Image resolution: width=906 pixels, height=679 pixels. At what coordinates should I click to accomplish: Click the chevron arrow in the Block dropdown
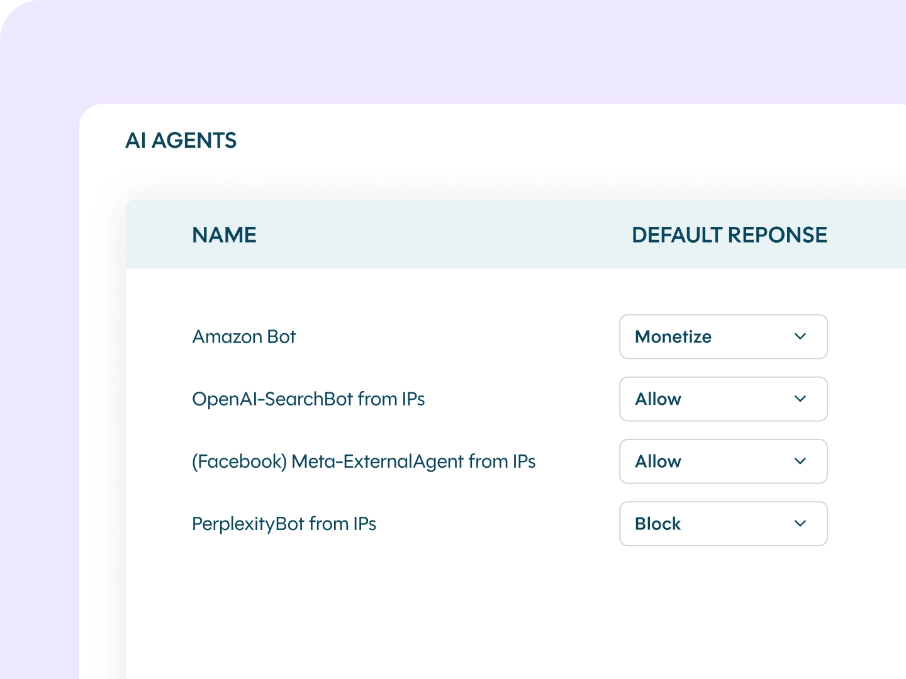tap(800, 523)
